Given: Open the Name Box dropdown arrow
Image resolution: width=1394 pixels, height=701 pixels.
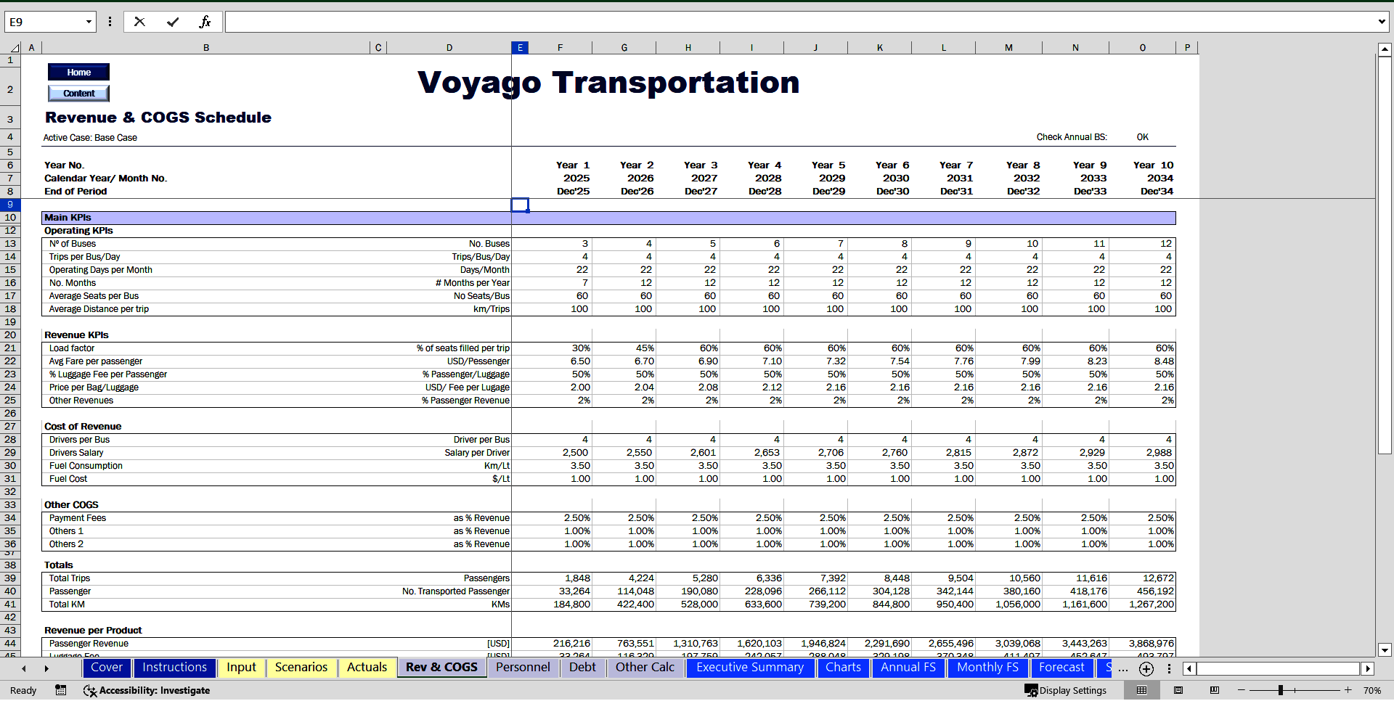Looking at the screenshot, I should 89,22.
